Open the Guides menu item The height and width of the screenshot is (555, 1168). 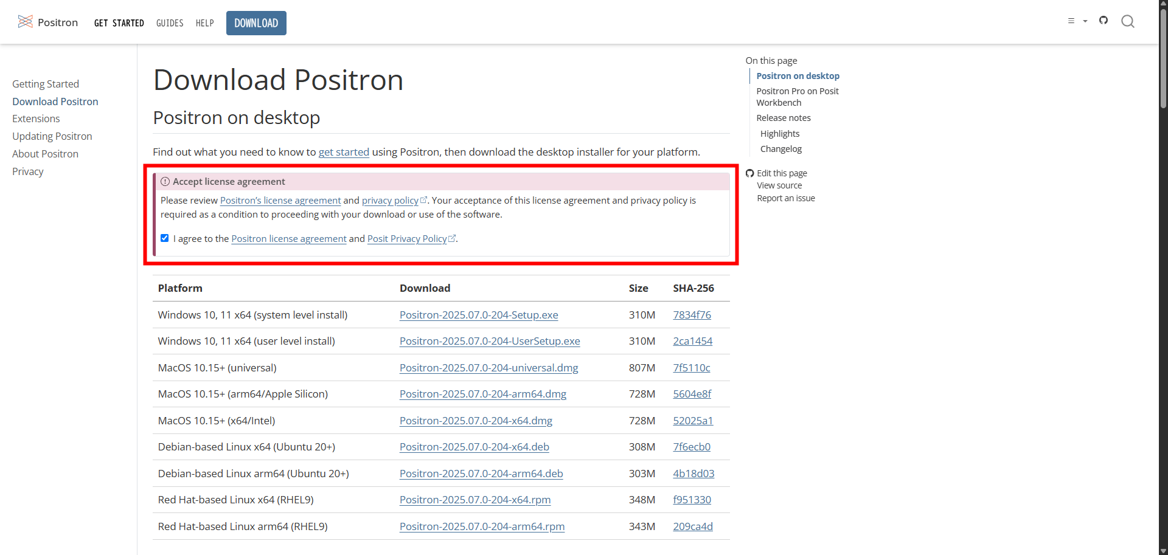tap(170, 23)
